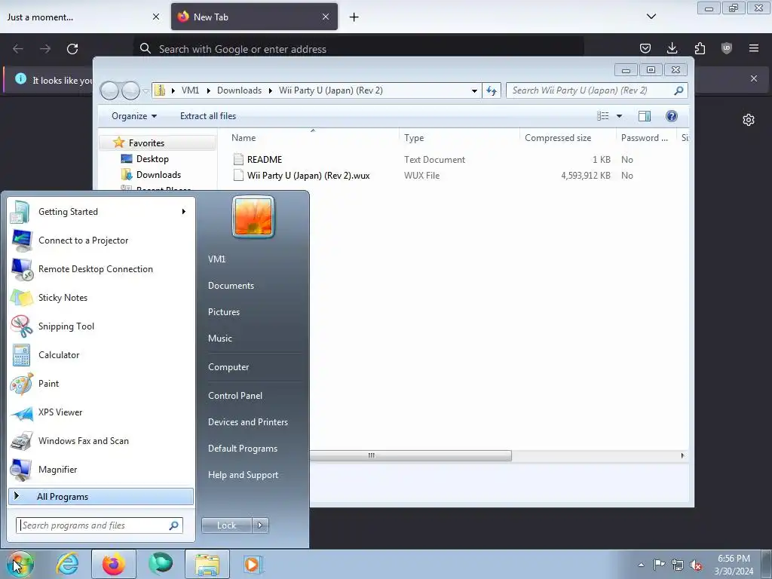This screenshot has width=772, height=579.
Task: Open address bar history dropdown in Explorer
Action: tap(474, 90)
